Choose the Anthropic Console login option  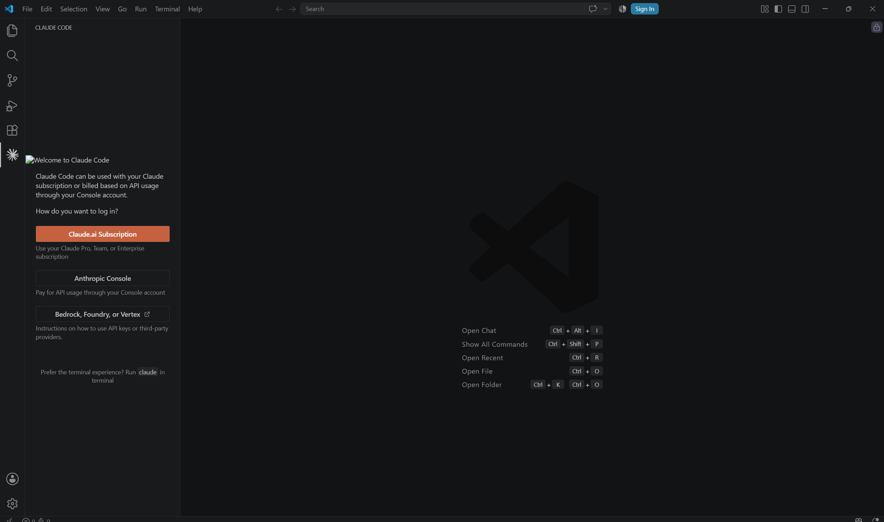103,278
